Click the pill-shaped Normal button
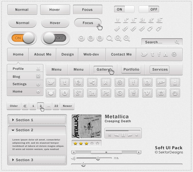 [x=22, y=23]
